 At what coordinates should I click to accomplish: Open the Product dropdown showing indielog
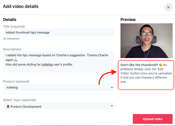tap(59, 87)
